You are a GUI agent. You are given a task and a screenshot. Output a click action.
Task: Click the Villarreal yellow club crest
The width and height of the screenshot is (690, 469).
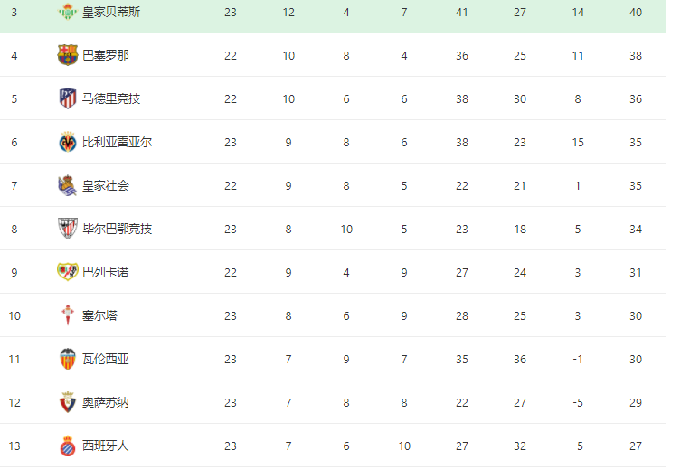68,142
